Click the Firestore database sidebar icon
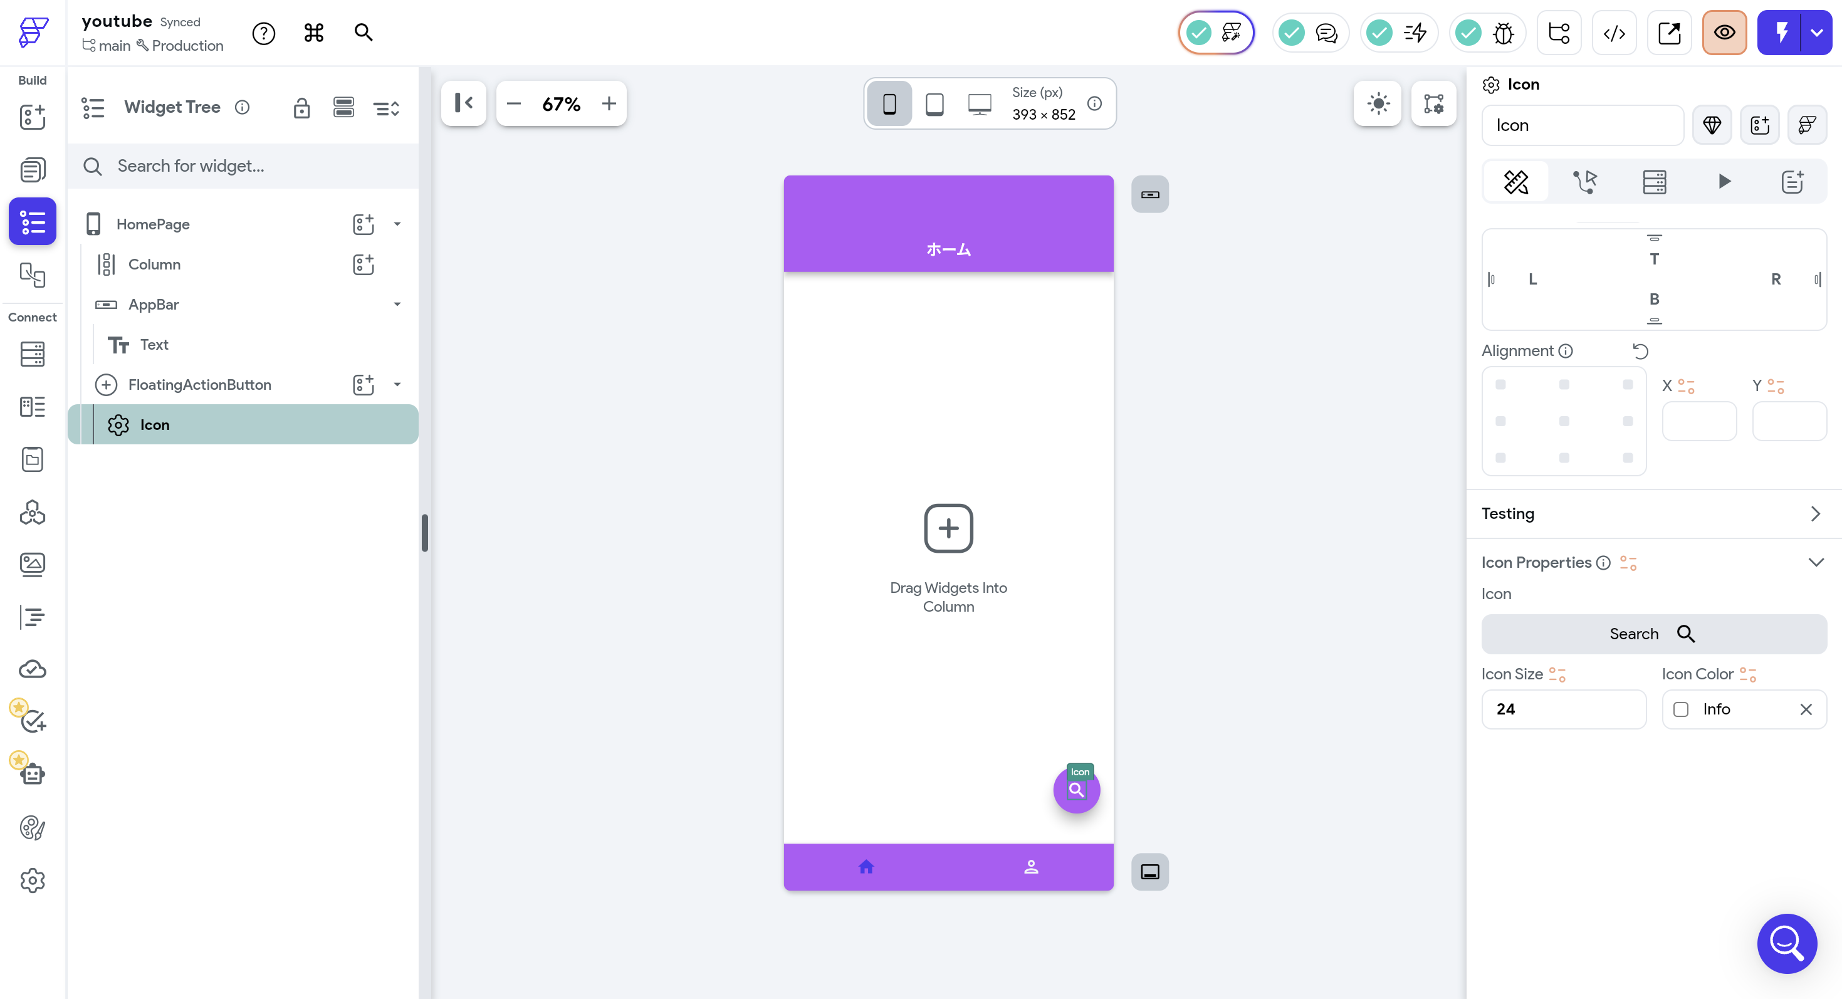Viewport: 1842px width, 999px height. pos(32,354)
